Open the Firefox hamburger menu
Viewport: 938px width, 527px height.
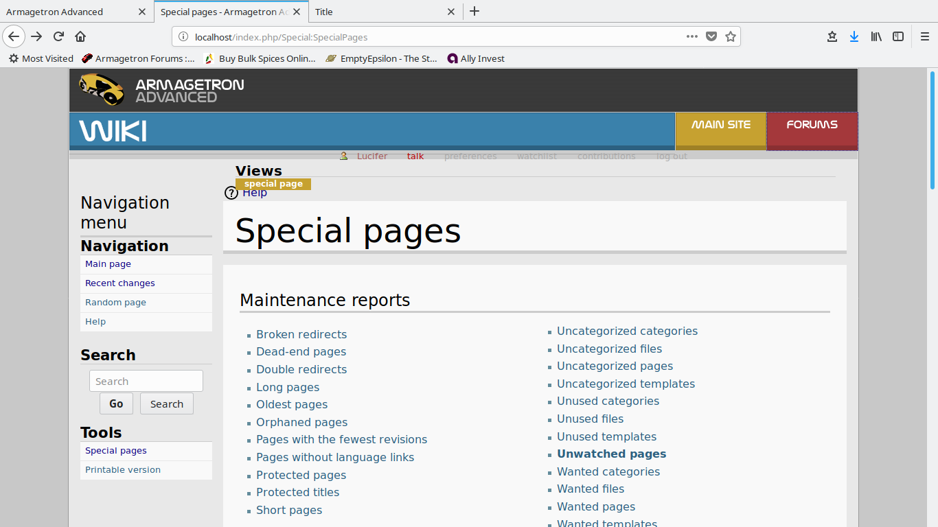click(x=924, y=36)
